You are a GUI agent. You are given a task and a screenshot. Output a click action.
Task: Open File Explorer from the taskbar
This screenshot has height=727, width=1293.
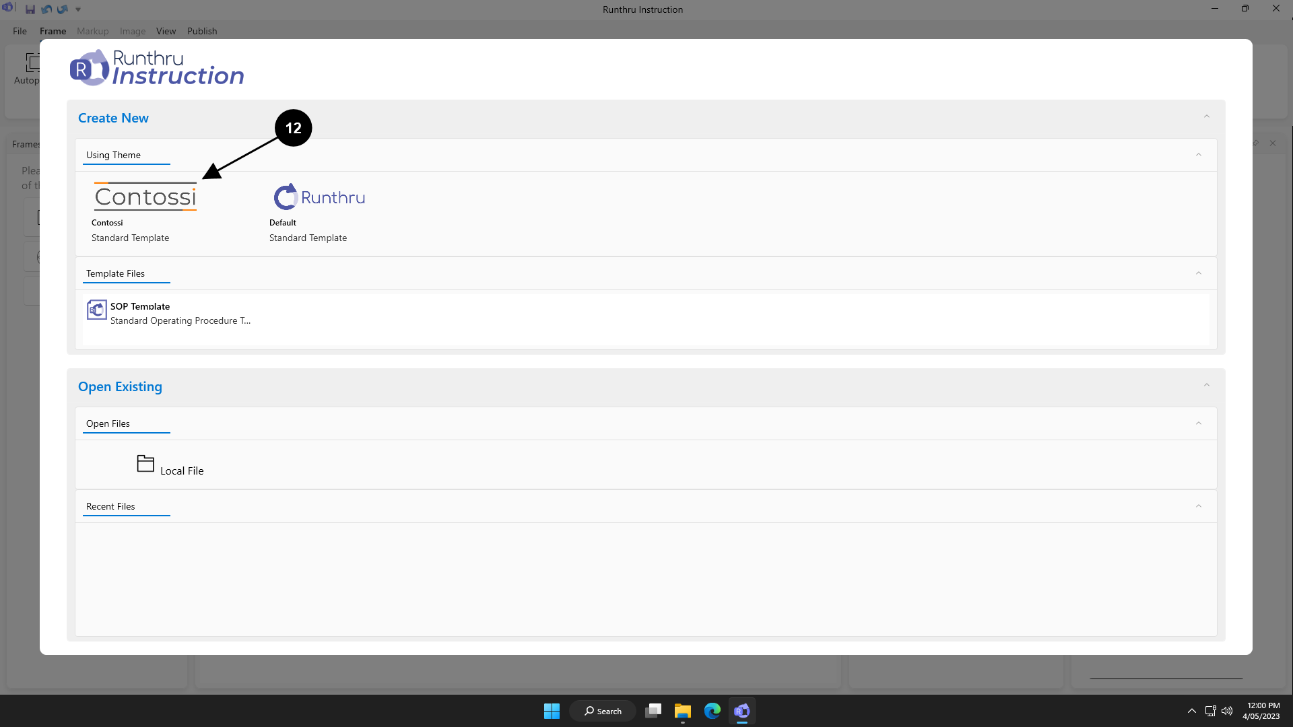(682, 711)
